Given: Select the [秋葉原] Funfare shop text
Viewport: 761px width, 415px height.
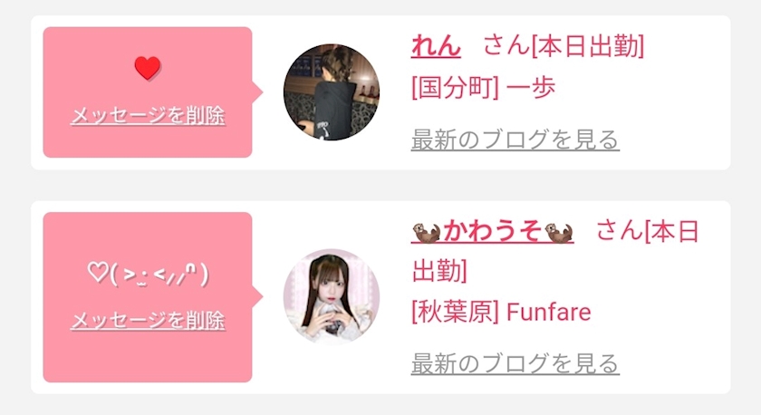Looking at the screenshot, I should coord(501,312).
